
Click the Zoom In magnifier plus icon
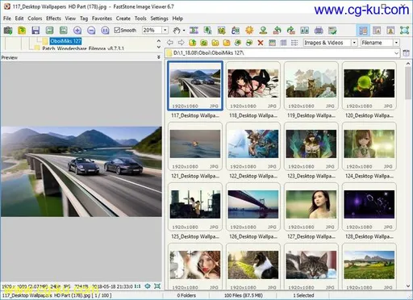pos(77,30)
